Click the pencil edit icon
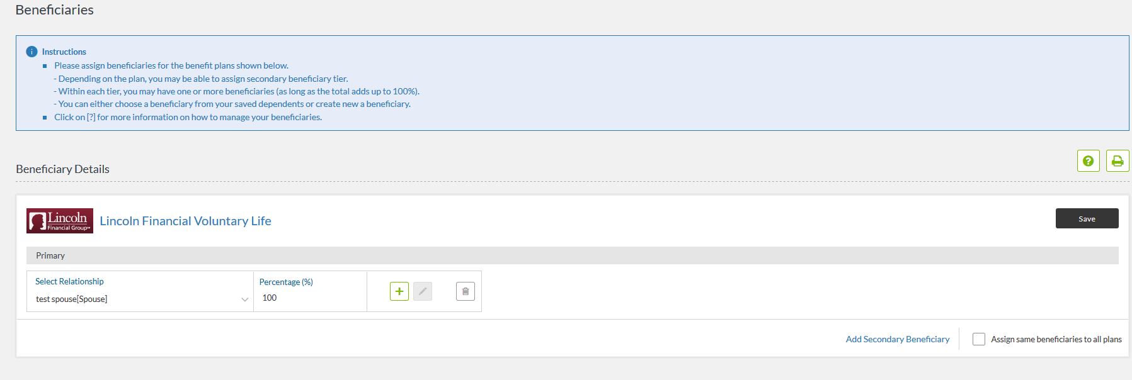The width and height of the screenshot is (1132, 380). (x=423, y=291)
